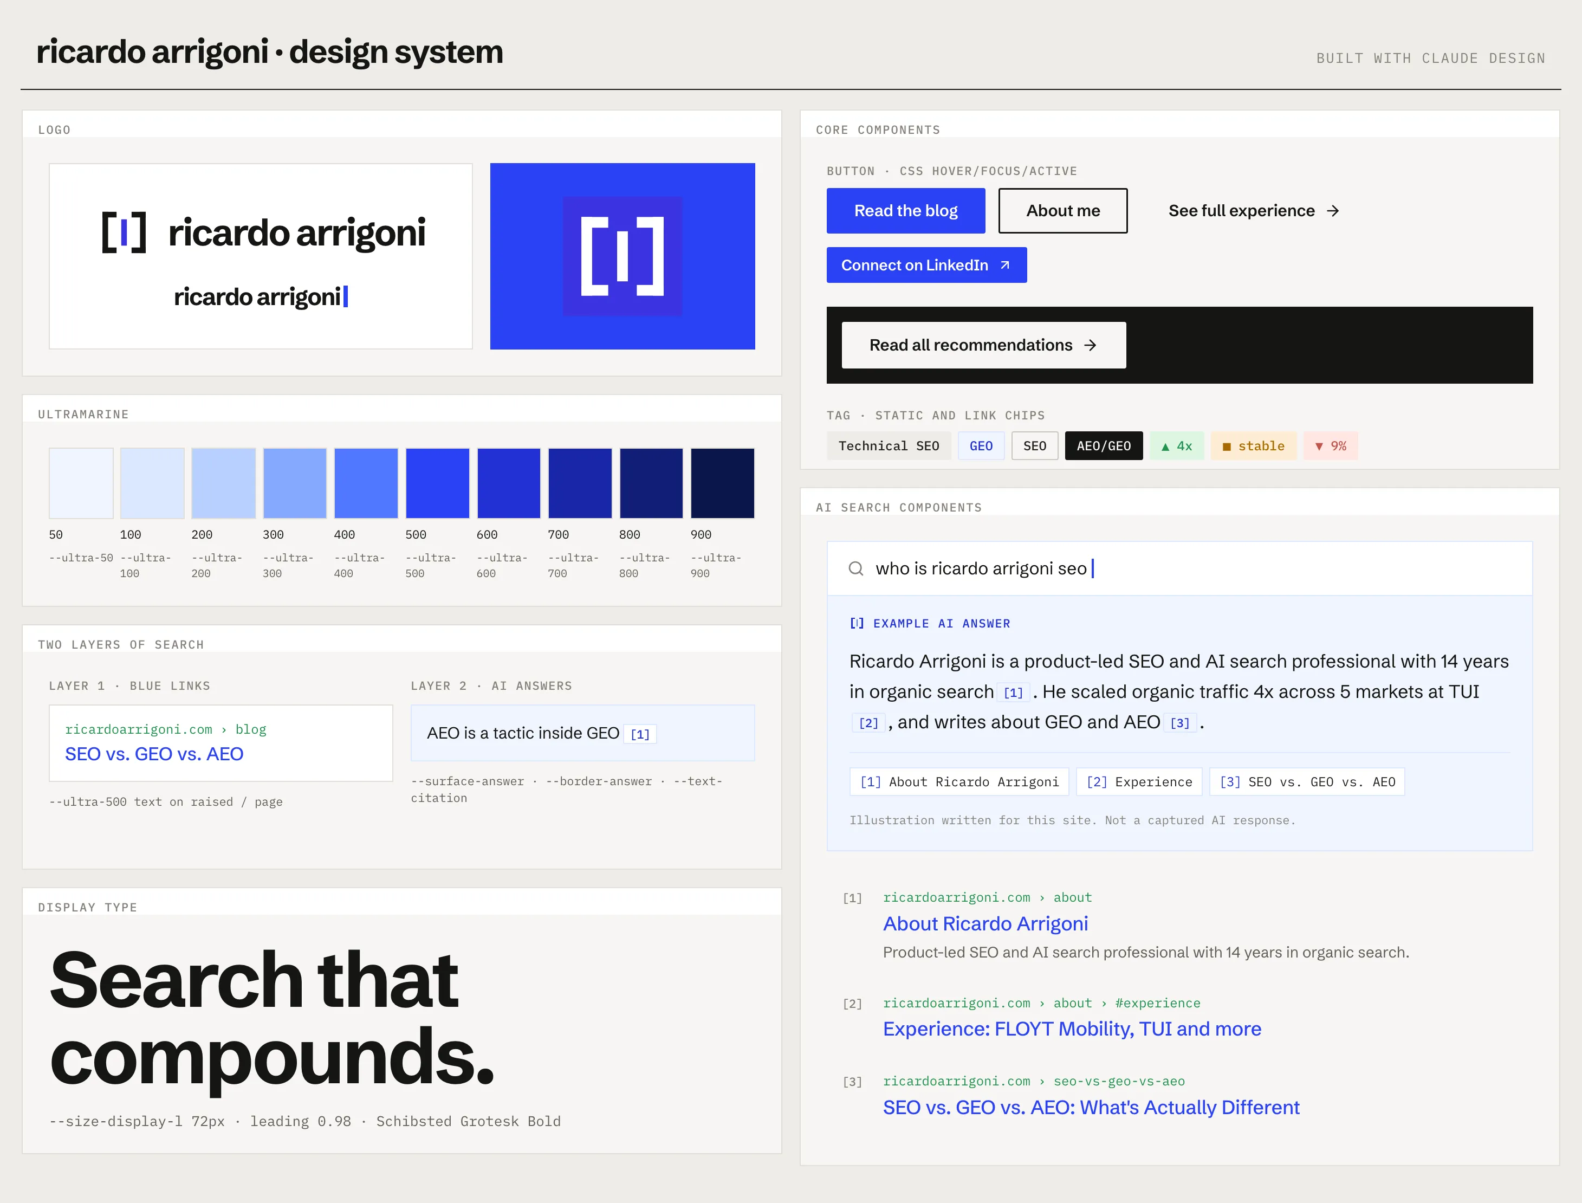Click the ricardoarrigoni.com › seo-vs-geo-vs-aeo breadcrumb

[1034, 1081]
